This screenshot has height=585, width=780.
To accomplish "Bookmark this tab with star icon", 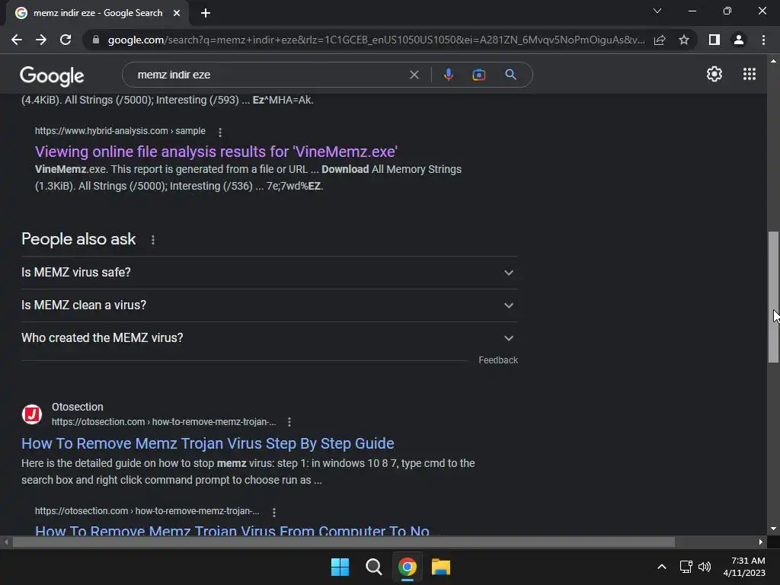I will point(684,40).
